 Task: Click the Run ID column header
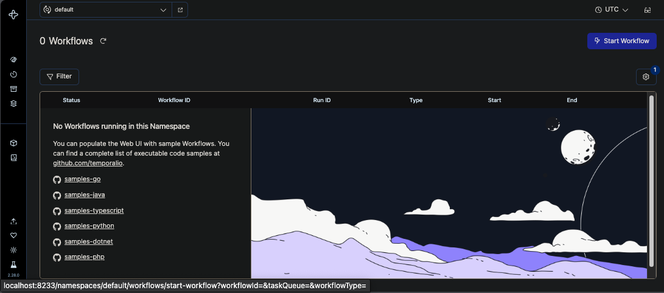[322, 100]
